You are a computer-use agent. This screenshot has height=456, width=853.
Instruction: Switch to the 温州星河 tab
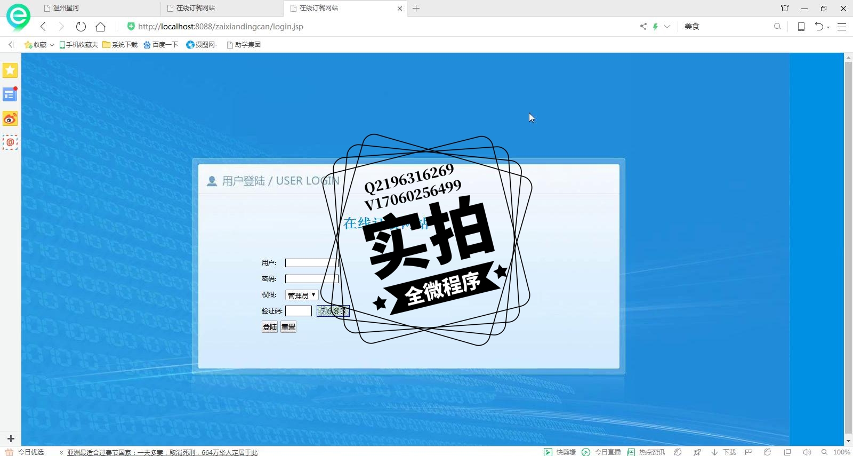tap(99, 8)
